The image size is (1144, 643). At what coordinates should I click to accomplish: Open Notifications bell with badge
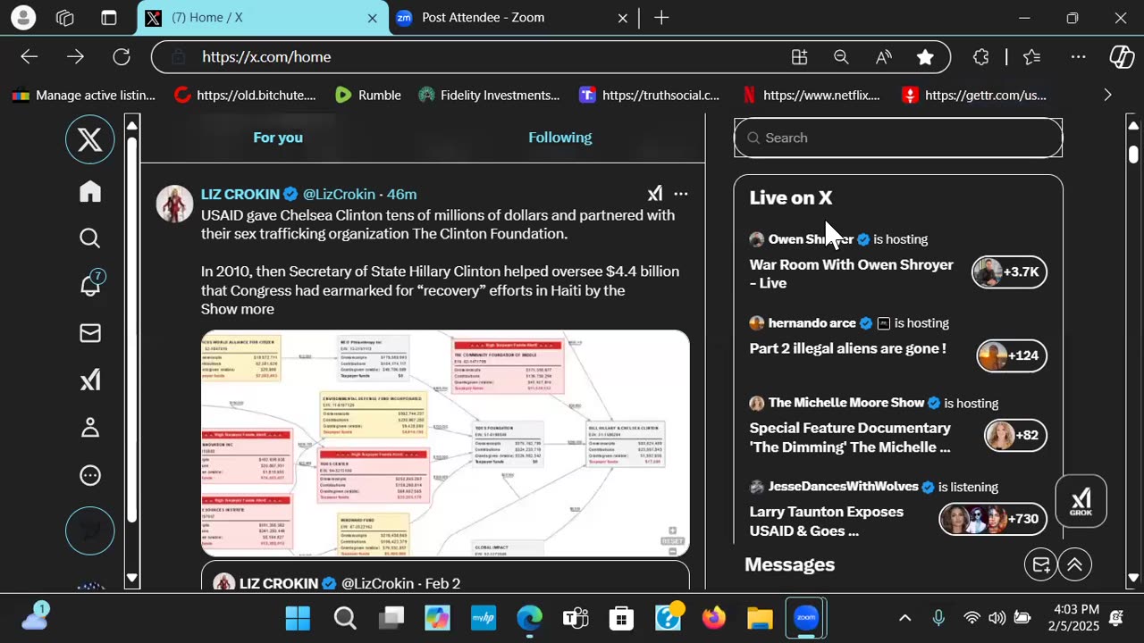(x=90, y=284)
